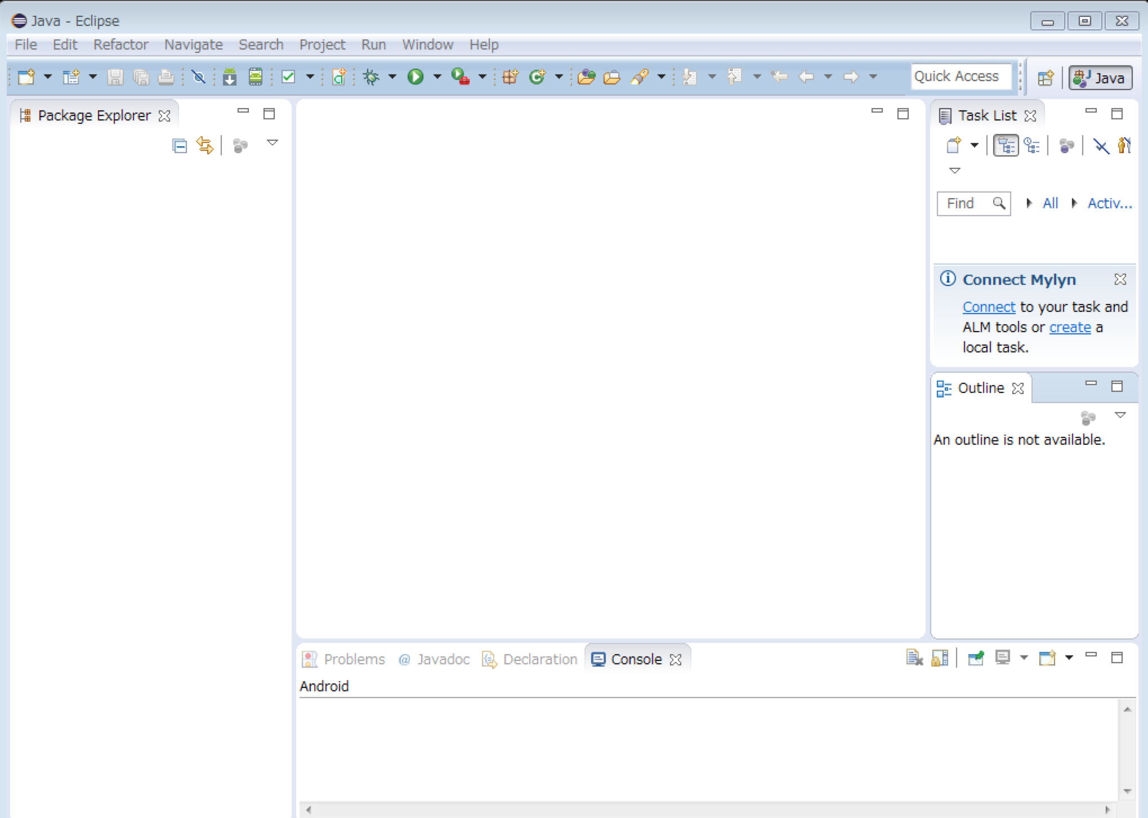This screenshot has height=818, width=1148.
Task: Click the External Tools run icon
Action: click(460, 77)
